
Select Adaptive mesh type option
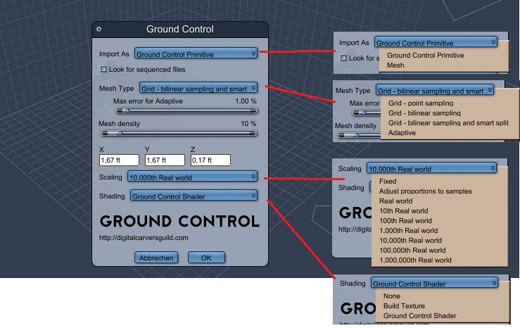tap(402, 133)
